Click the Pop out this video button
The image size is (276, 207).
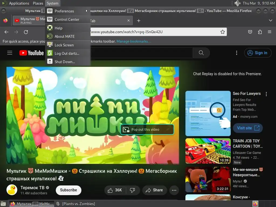coord(147,130)
